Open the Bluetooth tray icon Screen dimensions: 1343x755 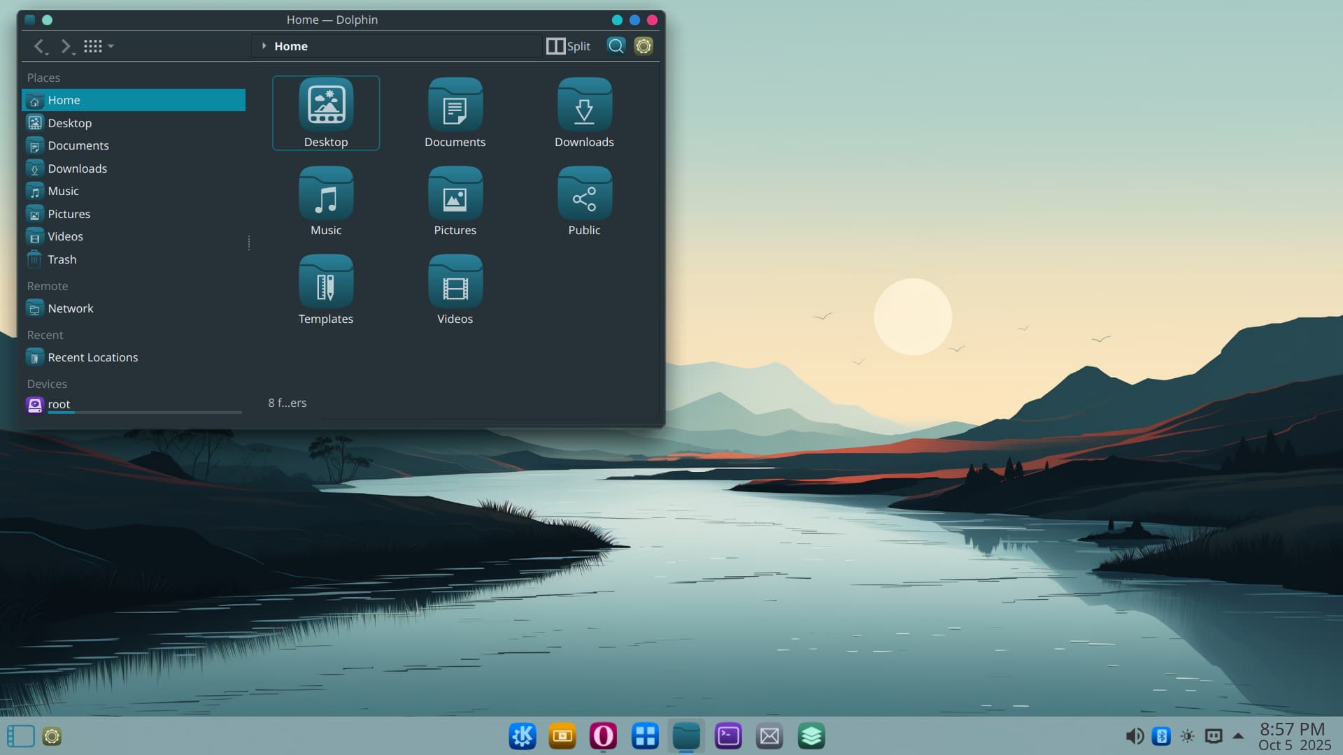tap(1161, 736)
